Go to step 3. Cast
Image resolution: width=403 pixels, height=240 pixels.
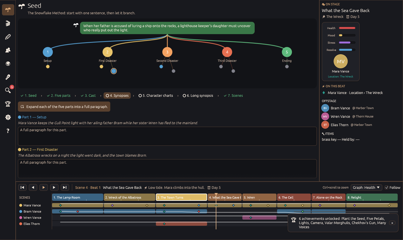coord(88,95)
